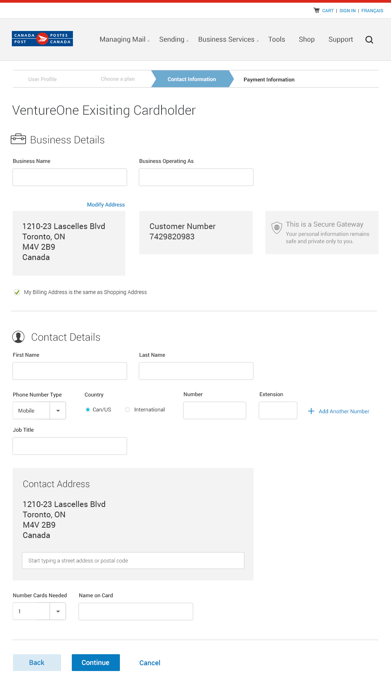Screen dimensions: 391x689
Task: Click the 'This is a Secure Gateway' text
Action: click(x=325, y=224)
